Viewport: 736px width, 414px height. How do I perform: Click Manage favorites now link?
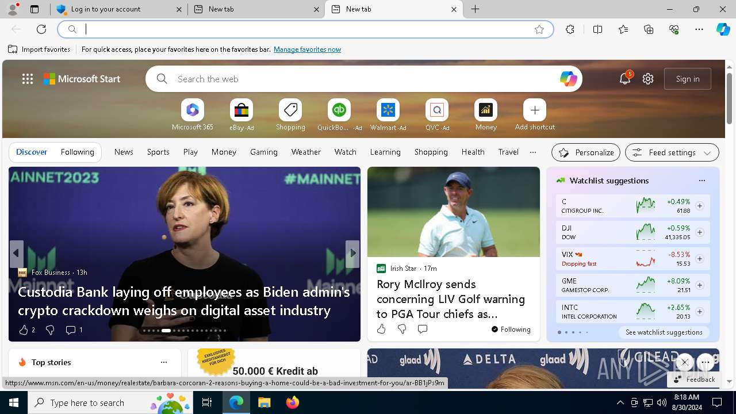pyautogui.click(x=307, y=49)
